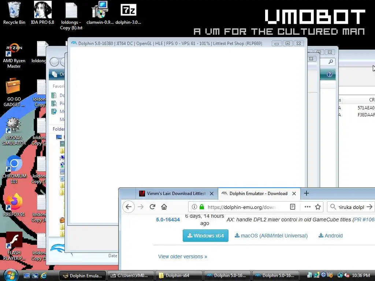
Task: Open the PR #1063 link
Action: tap(364, 220)
